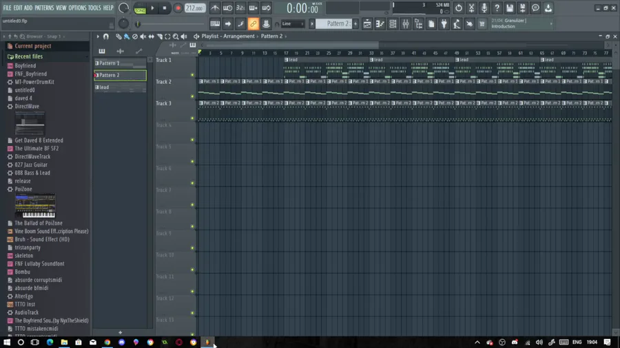The height and width of the screenshot is (348, 620).
Task: Open the Piano roll view icon
Action: (380, 23)
